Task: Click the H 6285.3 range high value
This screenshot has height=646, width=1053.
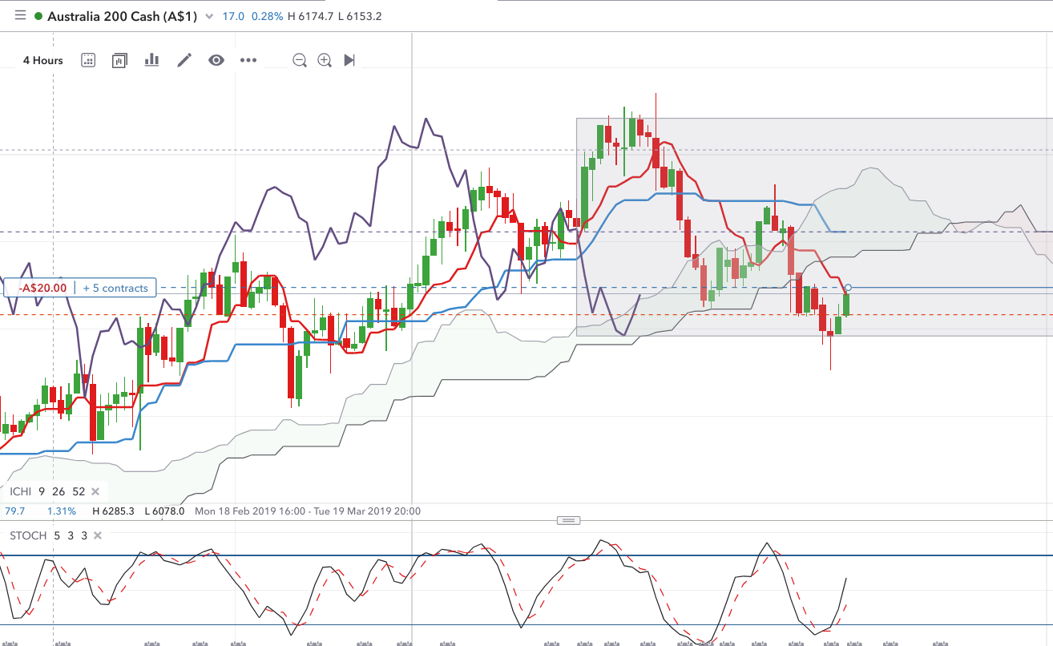Action: [x=115, y=511]
